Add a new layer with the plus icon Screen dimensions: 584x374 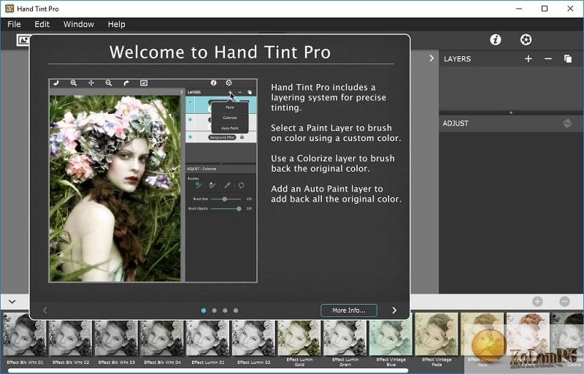pos(528,59)
